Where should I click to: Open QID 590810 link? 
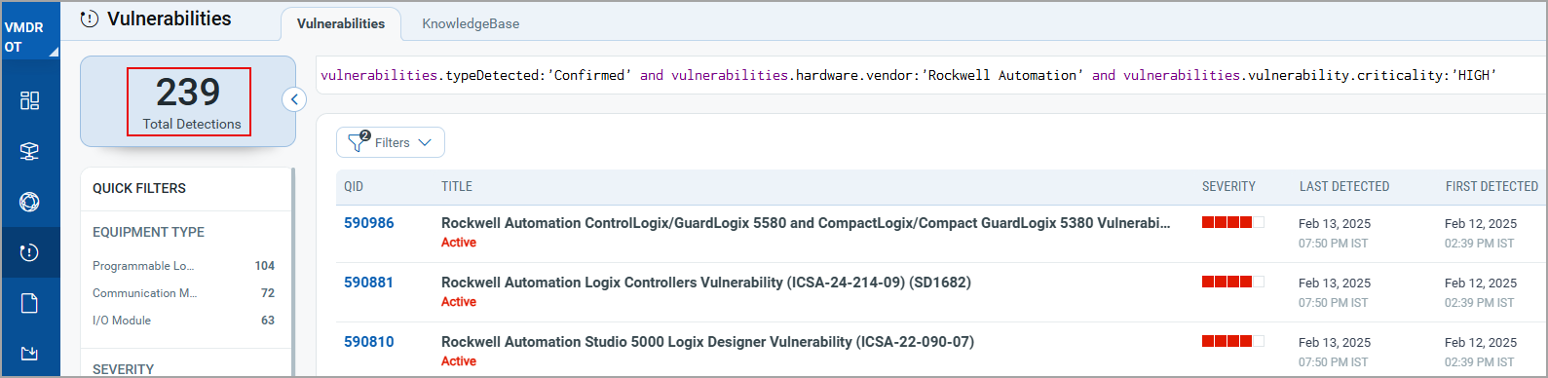[x=369, y=342]
